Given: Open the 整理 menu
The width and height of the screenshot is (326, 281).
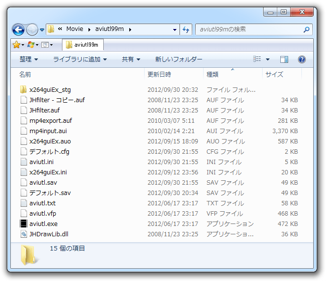Looking at the screenshot, I should [x=29, y=59].
